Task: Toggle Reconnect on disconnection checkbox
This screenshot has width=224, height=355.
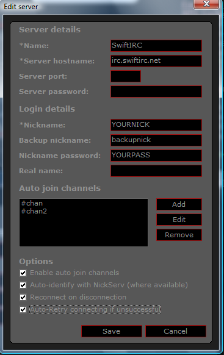Action: click(23, 297)
